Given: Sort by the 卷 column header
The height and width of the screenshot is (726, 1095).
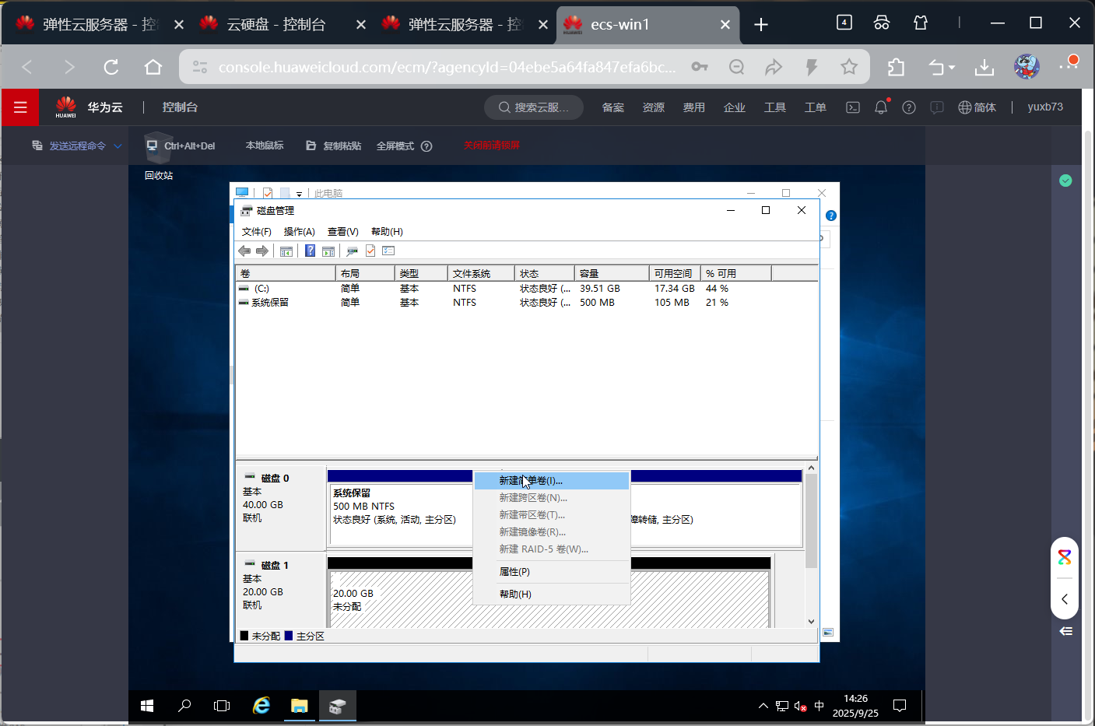Looking at the screenshot, I should tap(286, 273).
